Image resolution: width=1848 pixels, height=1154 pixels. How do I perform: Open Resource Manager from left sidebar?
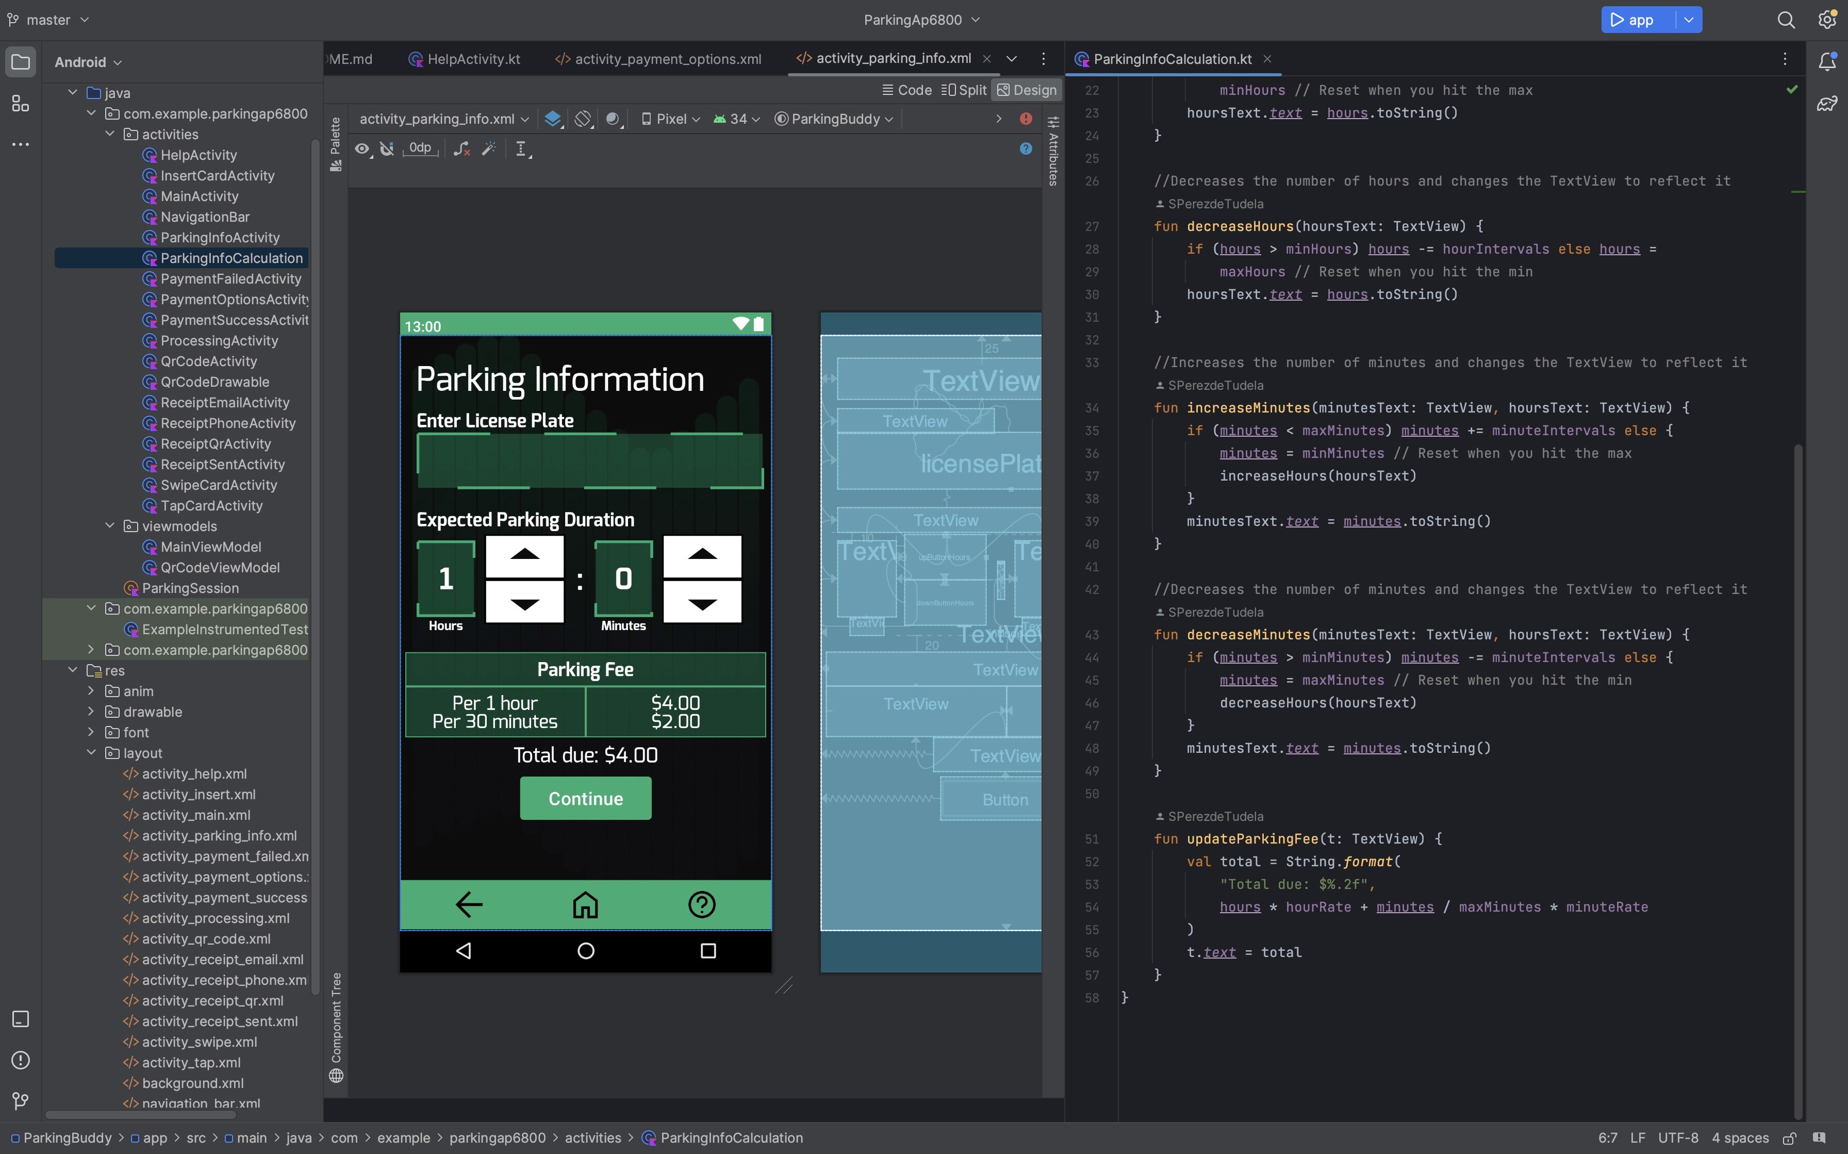[21, 103]
